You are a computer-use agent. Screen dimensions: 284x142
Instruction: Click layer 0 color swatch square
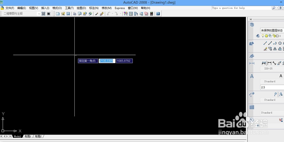click(x=277, y=36)
